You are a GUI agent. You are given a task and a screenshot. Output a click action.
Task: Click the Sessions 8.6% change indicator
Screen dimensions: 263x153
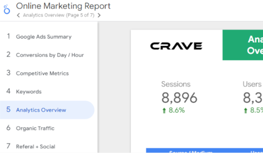tap(174, 110)
